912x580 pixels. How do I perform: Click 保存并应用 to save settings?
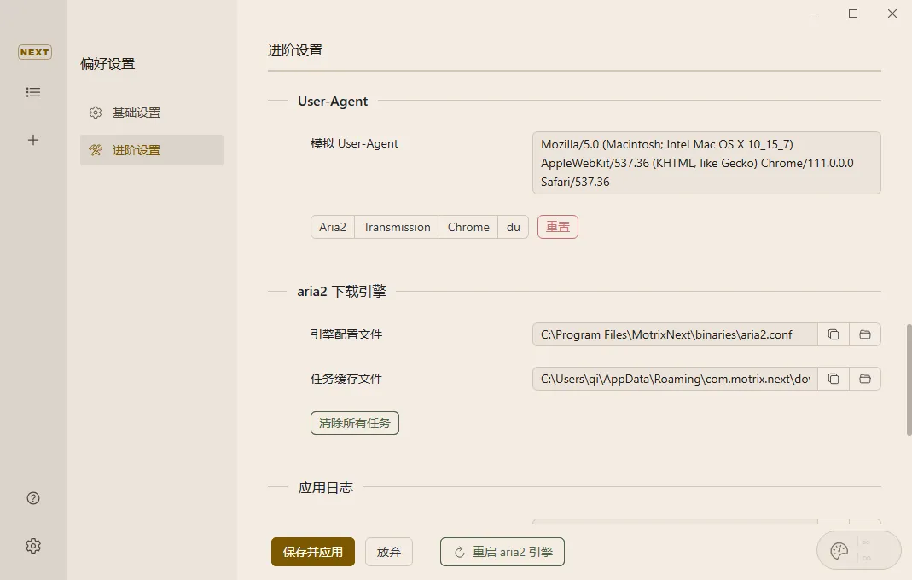[x=313, y=552]
